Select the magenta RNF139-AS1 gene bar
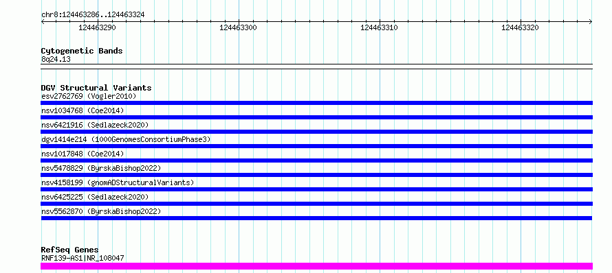The width and height of the screenshot is (612, 273). (316, 266)
